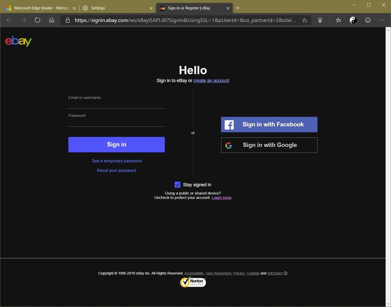Open the browser home page

click(x=52, y=20)
